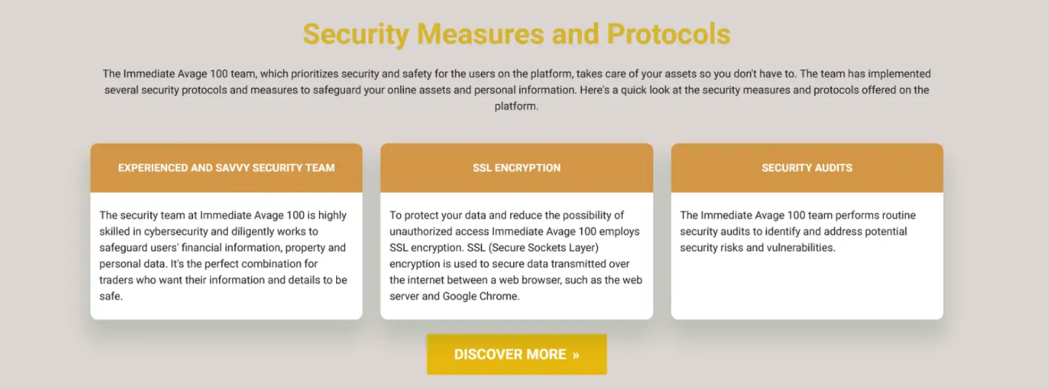The image size is (1049, 389).
Task: Open the SSL Encryption card header
Action: pyautogui.click(x=516, y=168)
